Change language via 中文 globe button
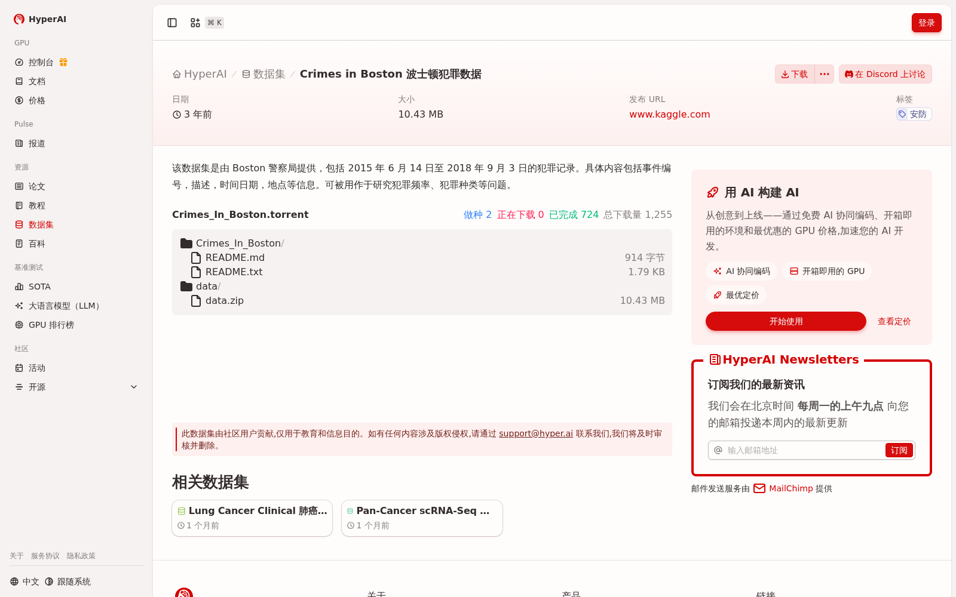The width and height of the screenshot is (956, 597). 24,581
